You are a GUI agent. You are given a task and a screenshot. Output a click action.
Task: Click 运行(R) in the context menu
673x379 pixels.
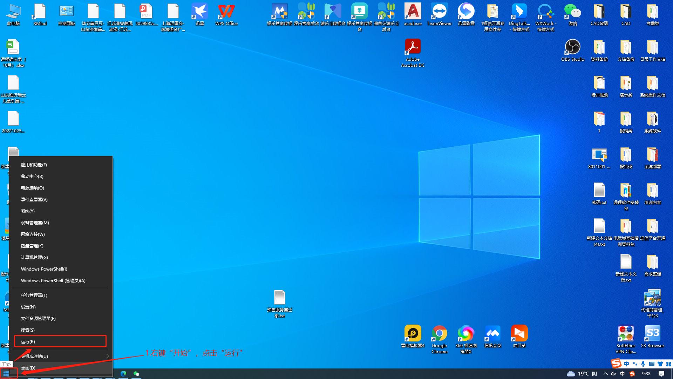pyautogui.click(x=61, y=341)
